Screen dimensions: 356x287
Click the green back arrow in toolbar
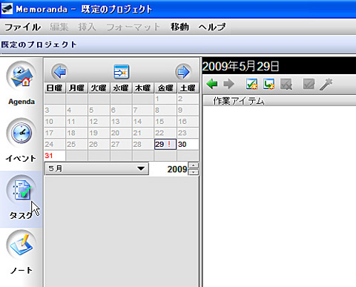(212, 84)
